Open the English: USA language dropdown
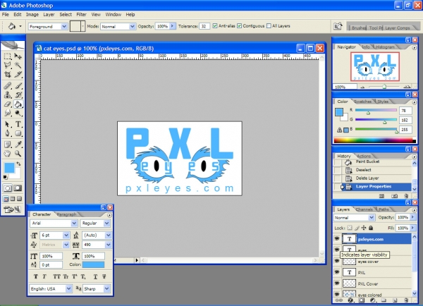The height and width of the screenshot is (306, 423). point(68,289)
